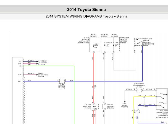
Task: Click the "J/C A48 (LEFT SIDE OF DASH)" connector label
Action: (x=62, y=86)
